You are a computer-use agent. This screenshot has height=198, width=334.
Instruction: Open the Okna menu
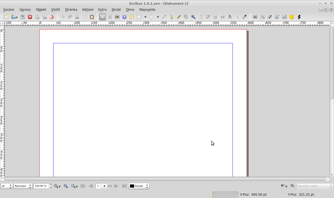click(130, 9)
